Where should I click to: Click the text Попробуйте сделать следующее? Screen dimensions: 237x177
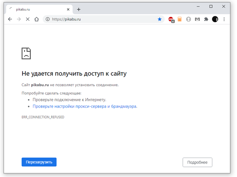point(51,93)
